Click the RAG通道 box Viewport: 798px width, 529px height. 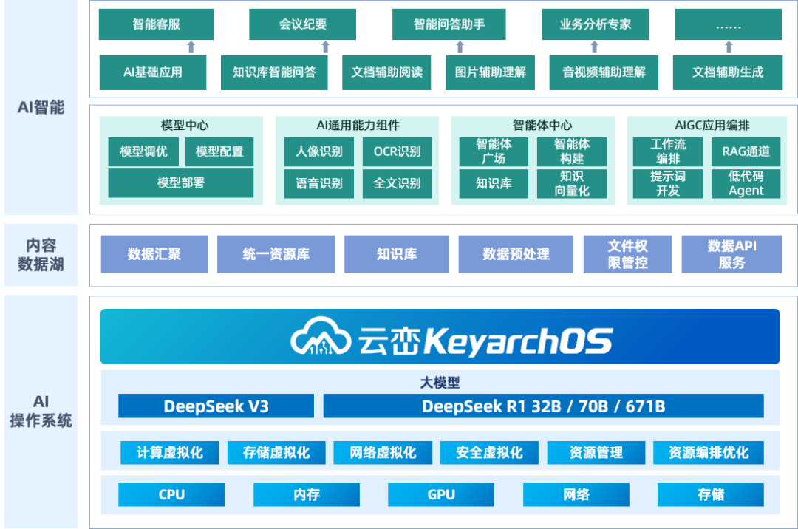tap(746, 152)
